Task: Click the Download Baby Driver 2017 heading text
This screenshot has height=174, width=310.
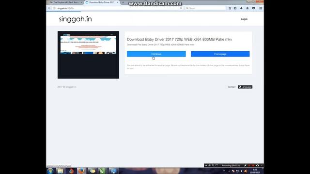Action: point(180,40)
